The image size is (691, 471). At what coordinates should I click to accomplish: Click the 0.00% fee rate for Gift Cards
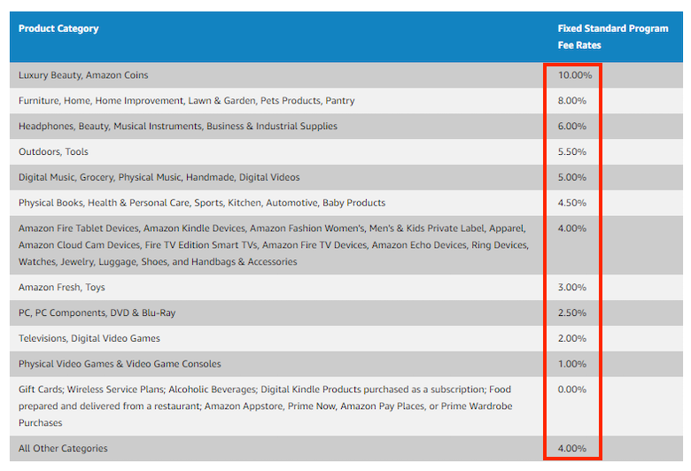tap(572, 390)
